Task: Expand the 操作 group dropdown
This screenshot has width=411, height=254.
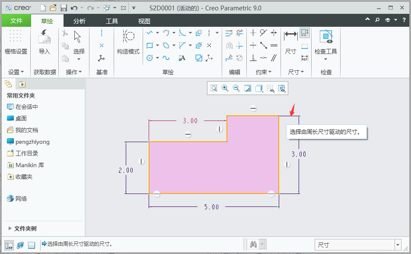Action: (74, 72)
